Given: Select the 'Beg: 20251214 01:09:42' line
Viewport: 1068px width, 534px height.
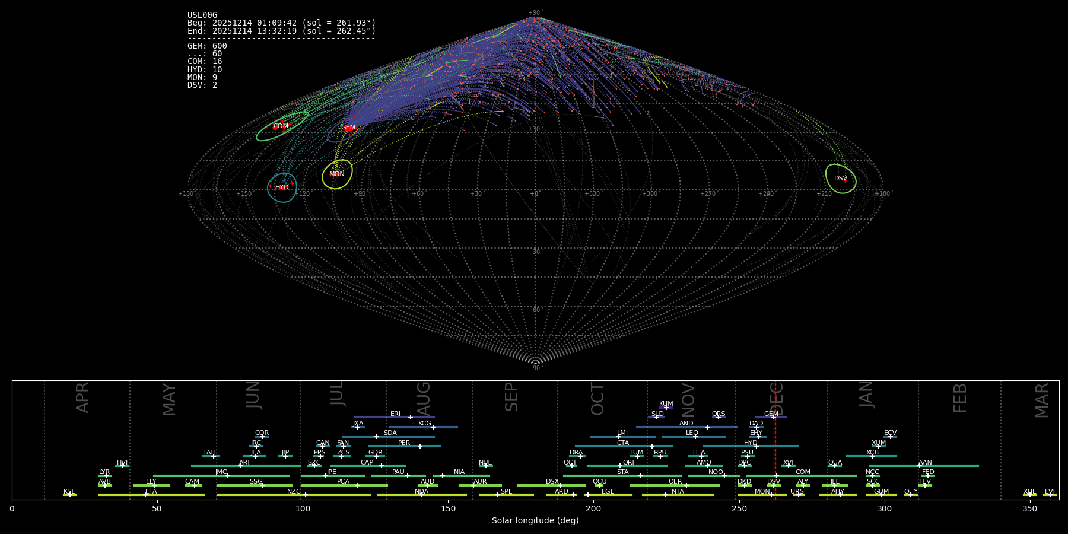Looking at the screenshot, I should [x=282, y=23].
